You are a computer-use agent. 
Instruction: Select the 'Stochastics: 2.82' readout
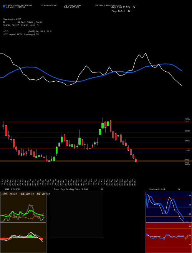[12, 19]
